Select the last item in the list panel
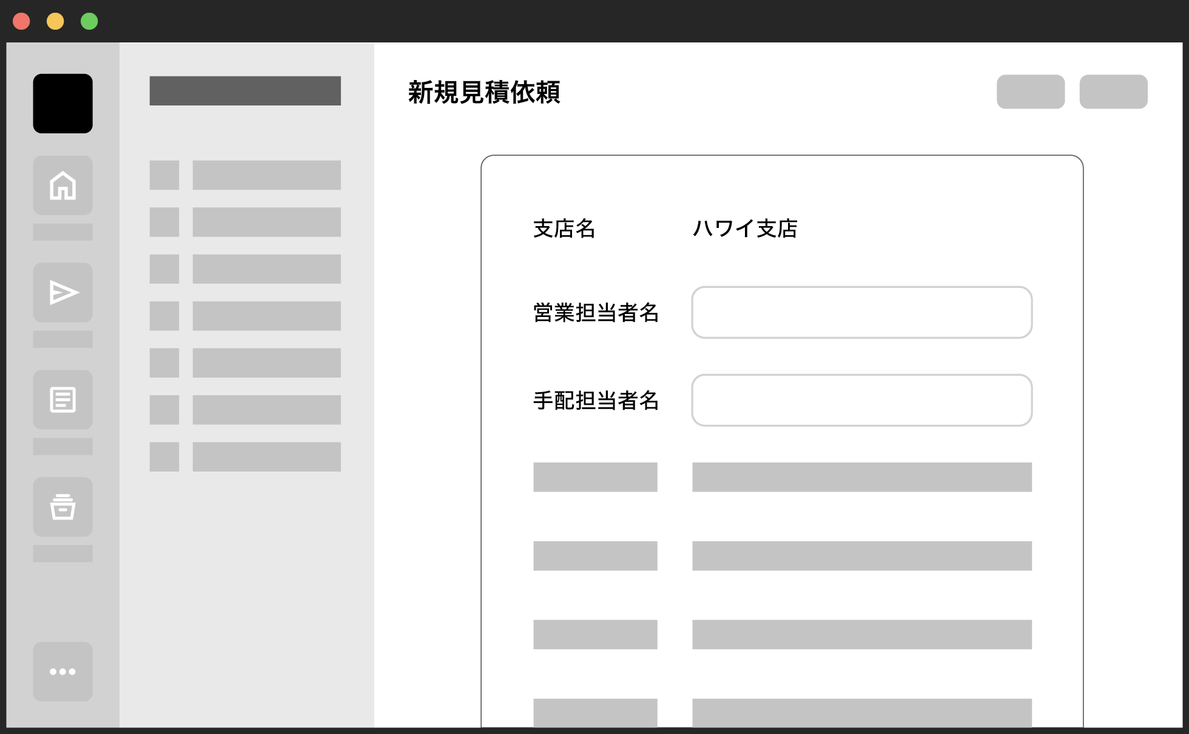 (x=266, y=456)
